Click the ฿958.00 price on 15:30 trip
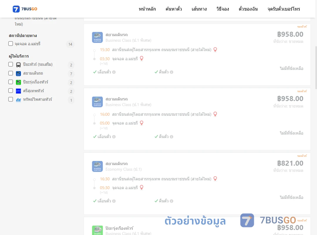 [x=290, y=34]
